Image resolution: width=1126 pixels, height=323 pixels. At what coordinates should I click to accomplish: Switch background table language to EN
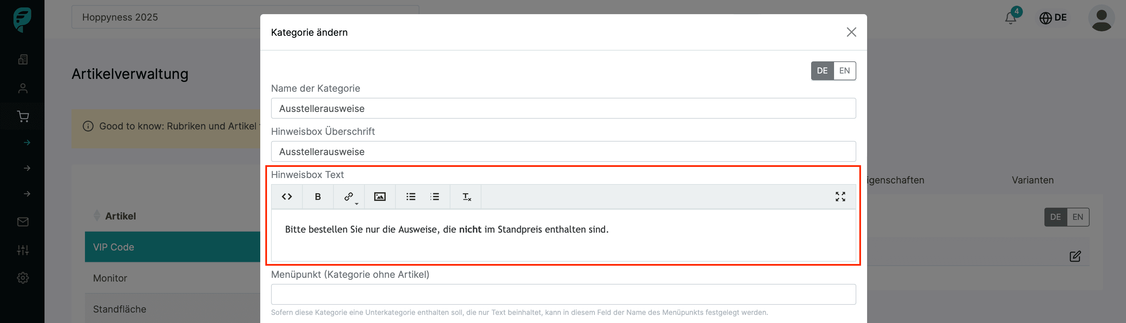(1077, 217)
